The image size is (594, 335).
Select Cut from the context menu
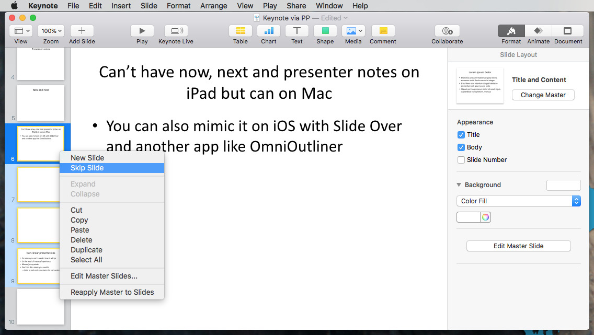[112, 210]
